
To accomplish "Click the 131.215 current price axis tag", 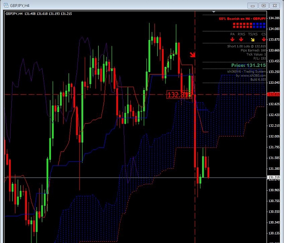I will point(274,177).
